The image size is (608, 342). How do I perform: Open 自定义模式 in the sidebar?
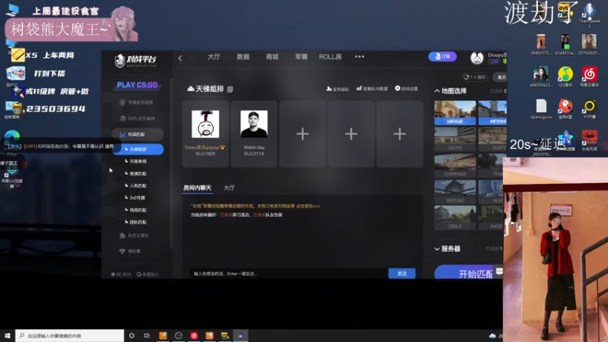click(135, 236)
